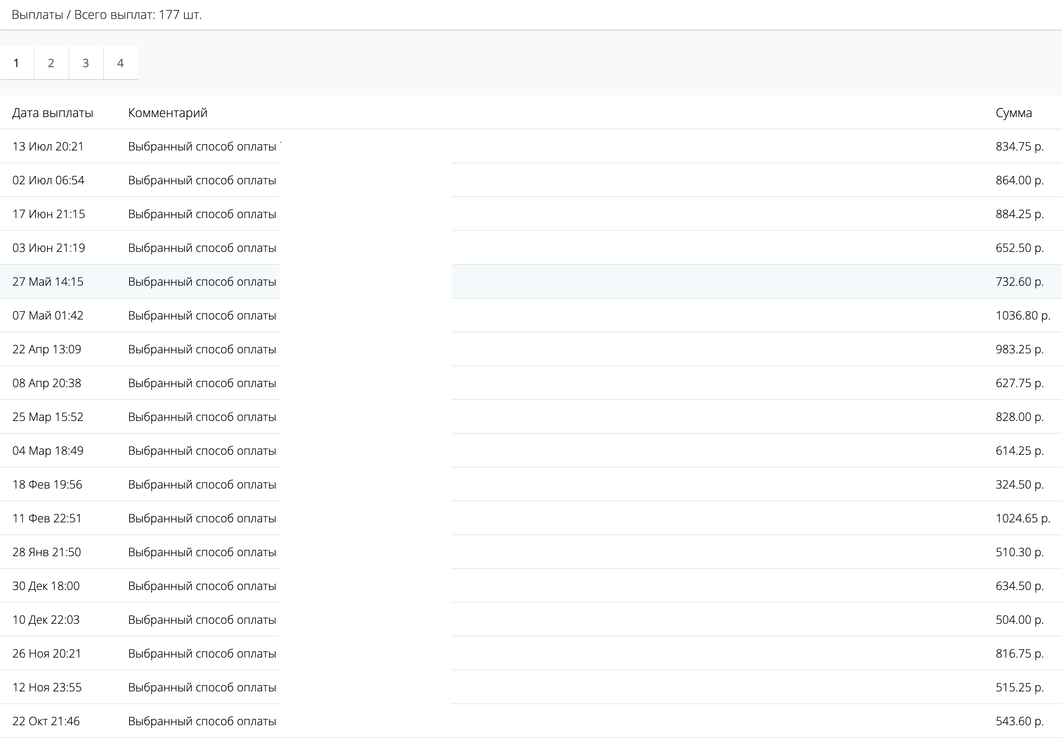Click the 1036.80 р. amount cell
The height and width of the screenshot is (738, 1062).
1023,315
